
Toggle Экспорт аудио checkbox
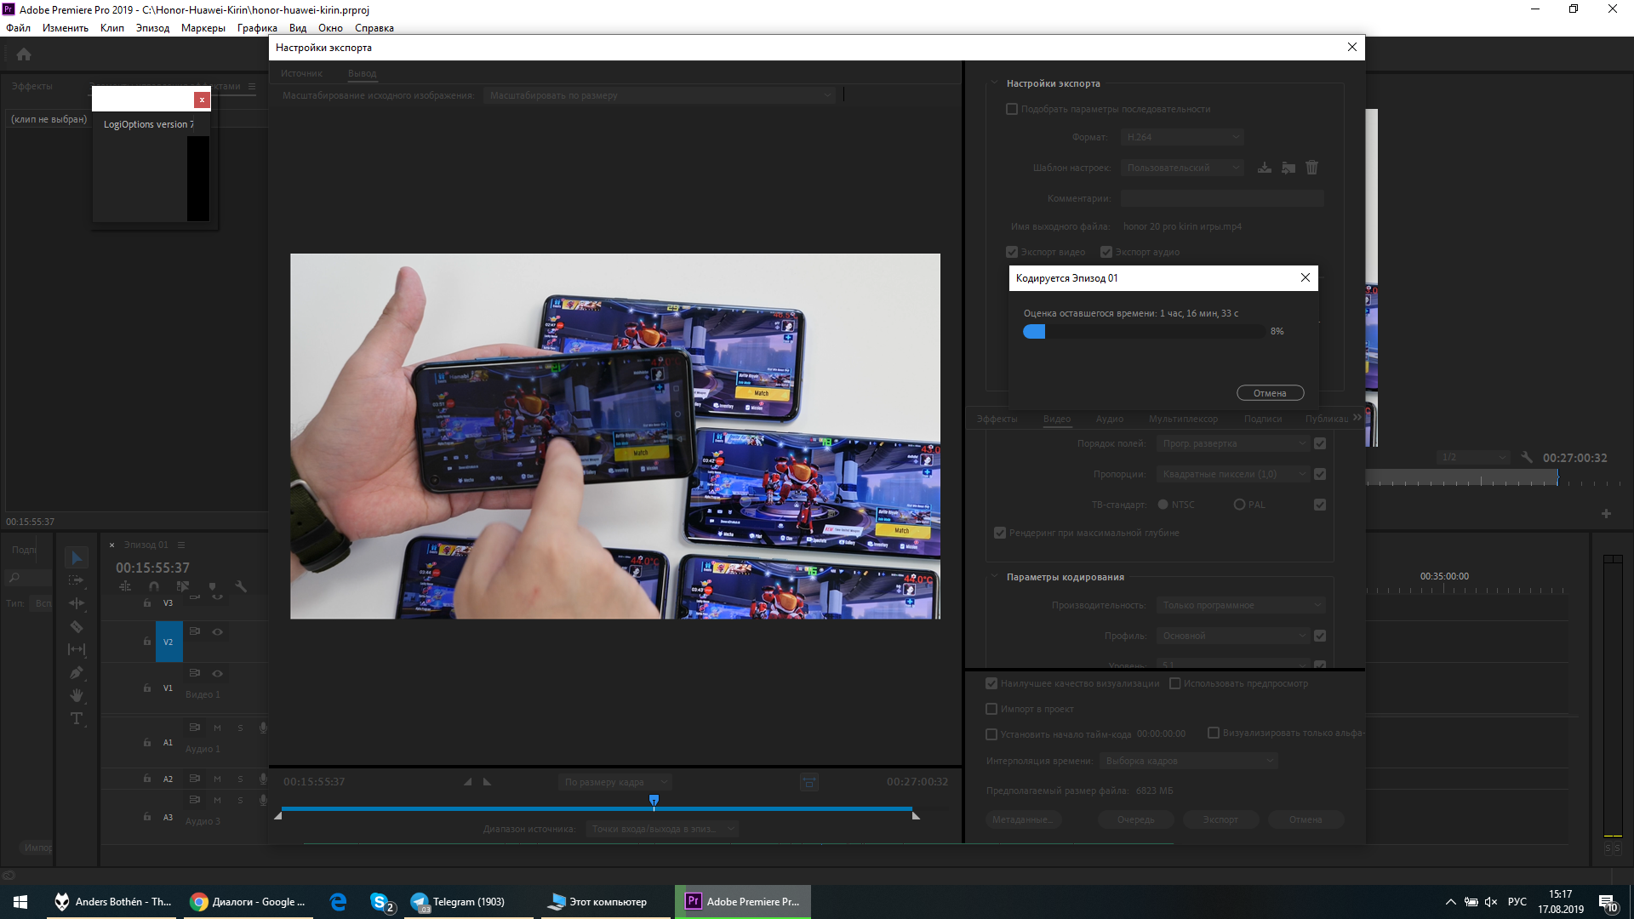click(1106, 252)
